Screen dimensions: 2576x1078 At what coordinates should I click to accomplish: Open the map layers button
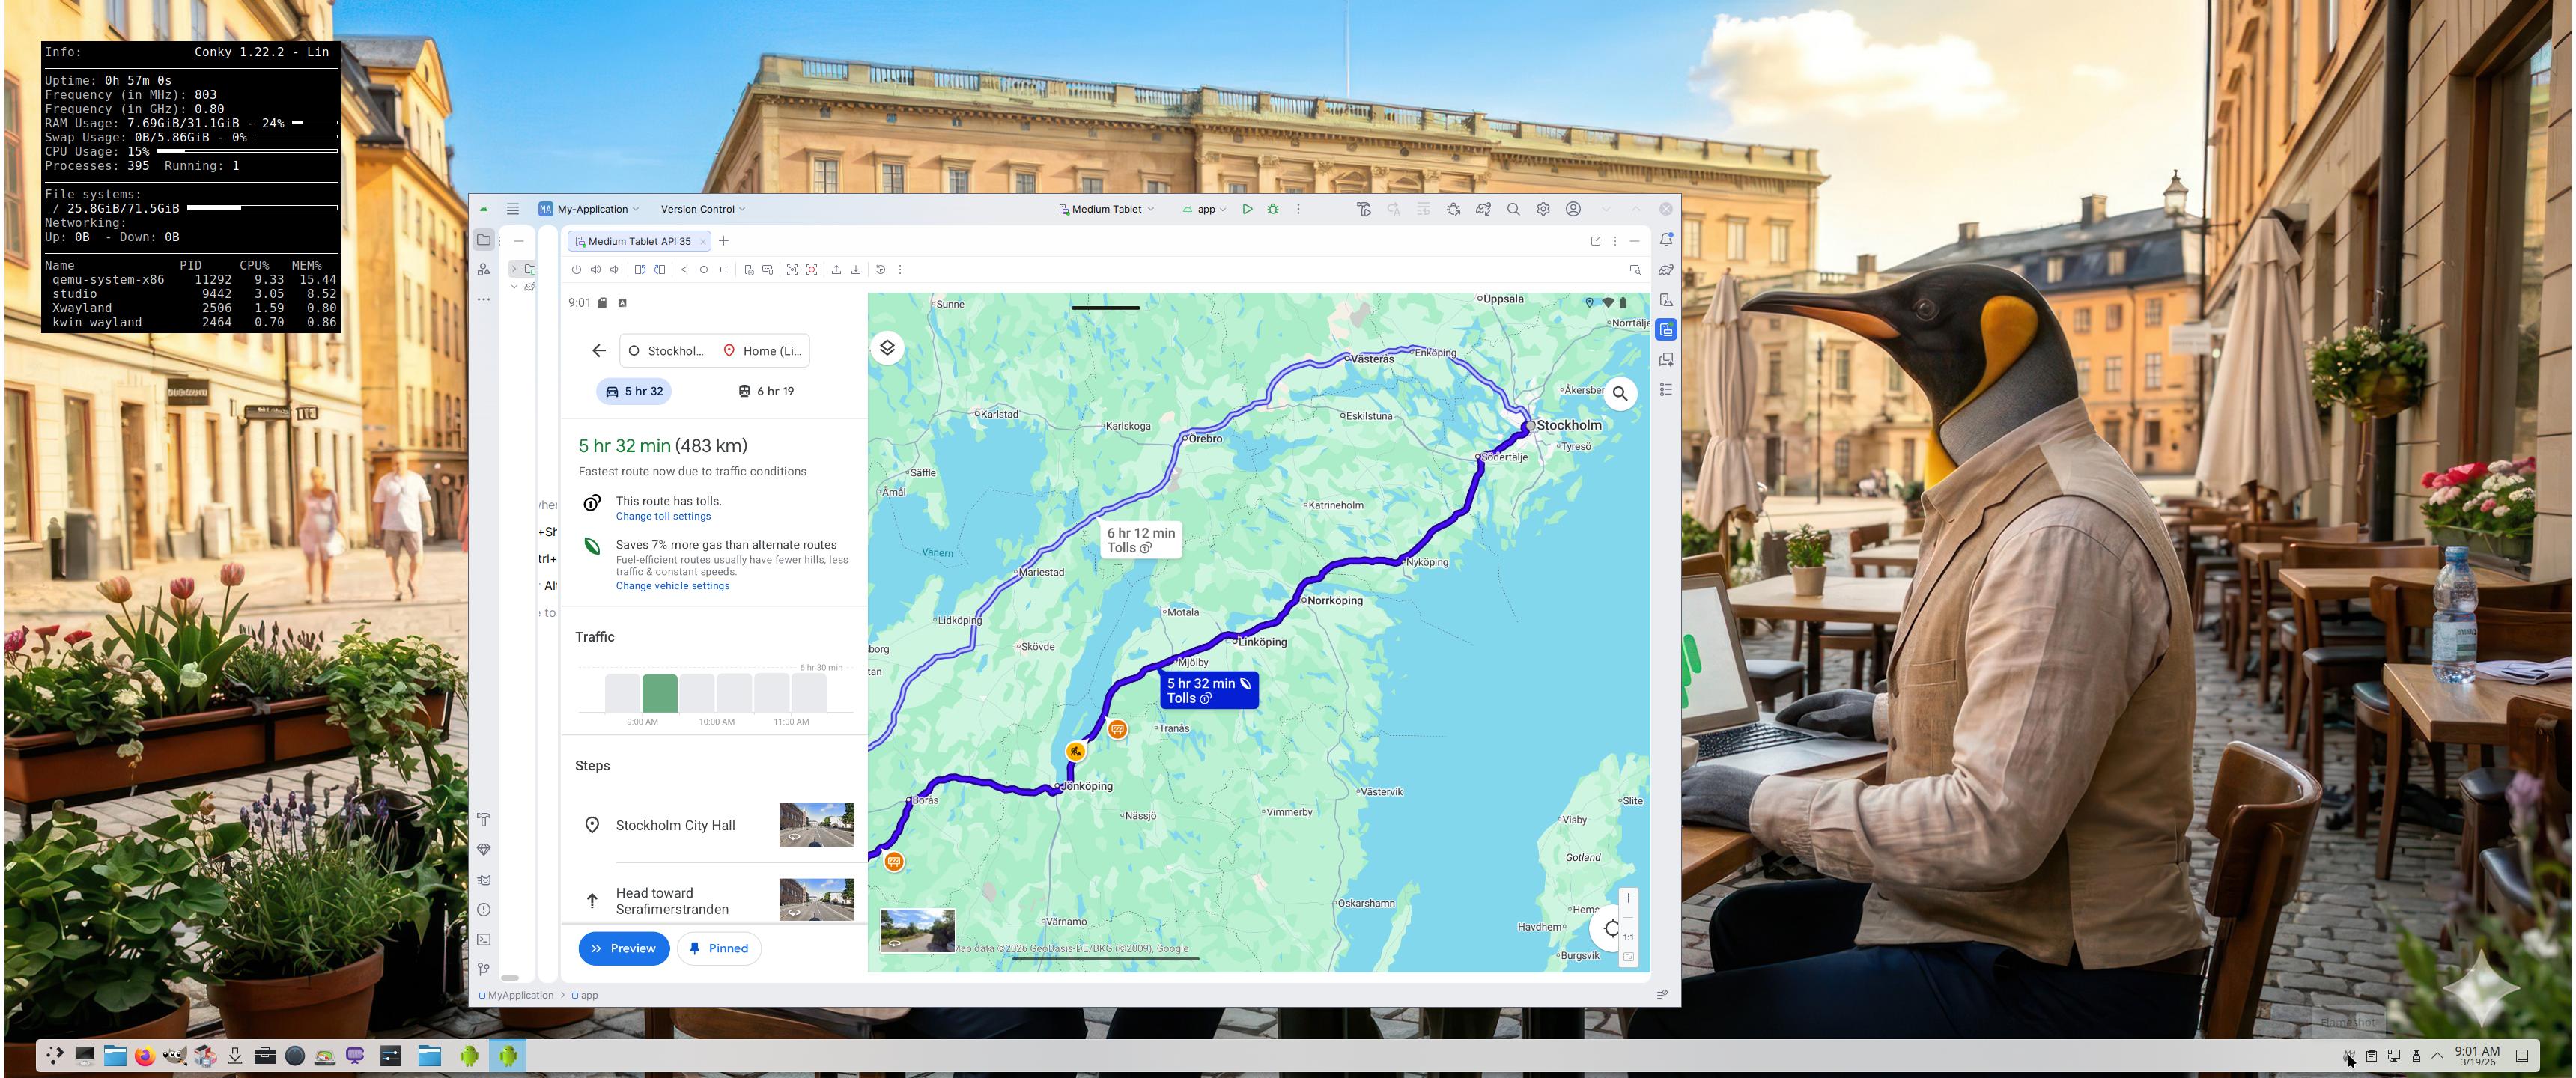point(886,348)
